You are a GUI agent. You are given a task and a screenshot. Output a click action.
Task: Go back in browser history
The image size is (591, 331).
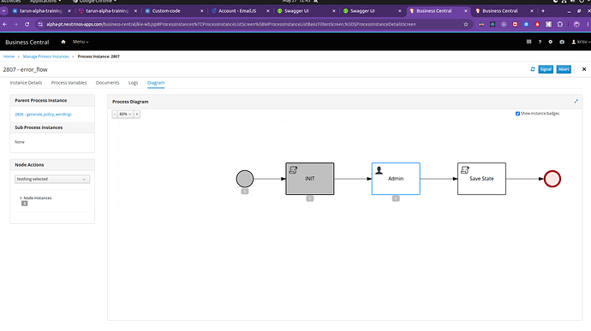click(4, 24)
